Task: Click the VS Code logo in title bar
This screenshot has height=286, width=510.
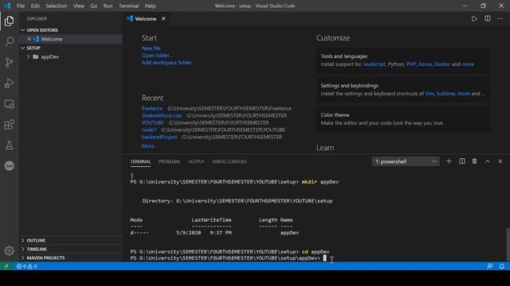Action: tap(7, 6)
